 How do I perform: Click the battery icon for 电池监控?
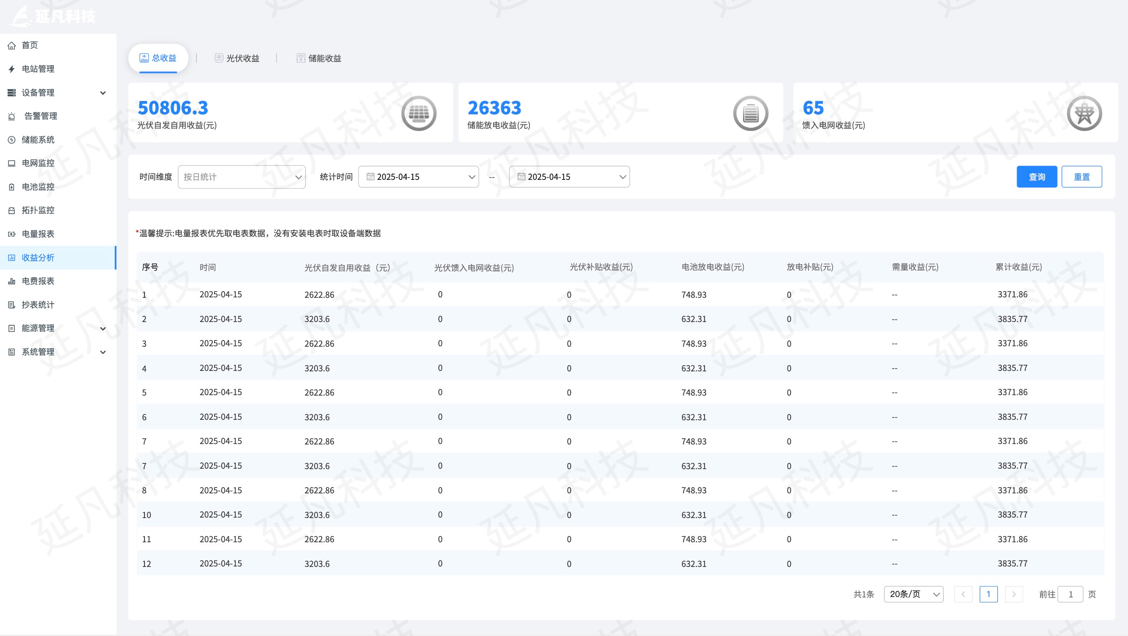[12, 187]
